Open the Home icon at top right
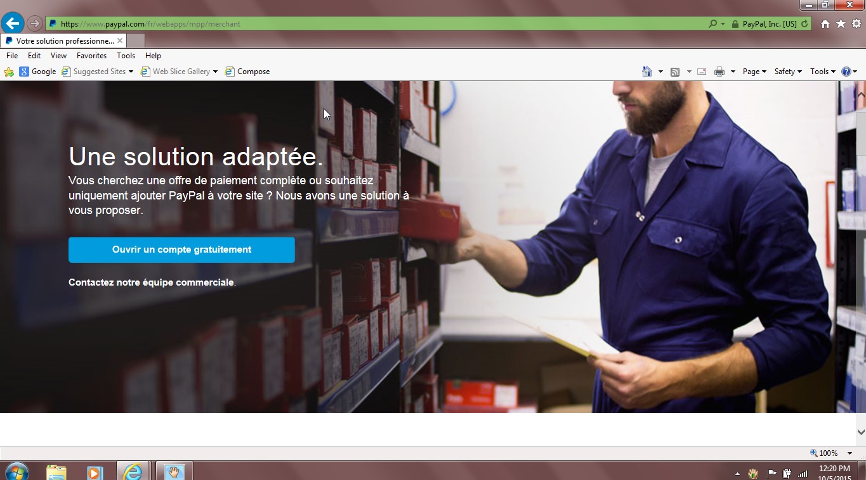Viewport: 866px width, 480px height. [825, 24]
